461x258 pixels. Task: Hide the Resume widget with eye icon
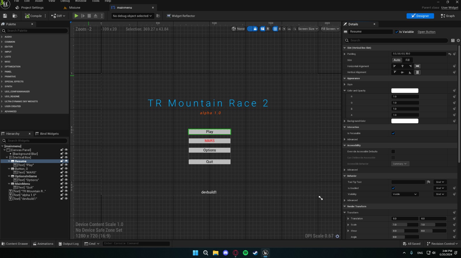pyautogui.click(x=66, y=161)
